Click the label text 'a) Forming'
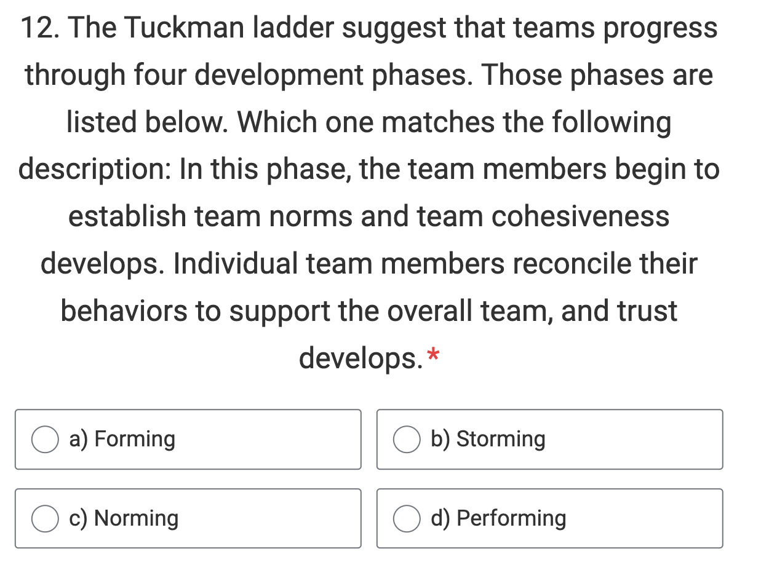 [x=122, y=439]
